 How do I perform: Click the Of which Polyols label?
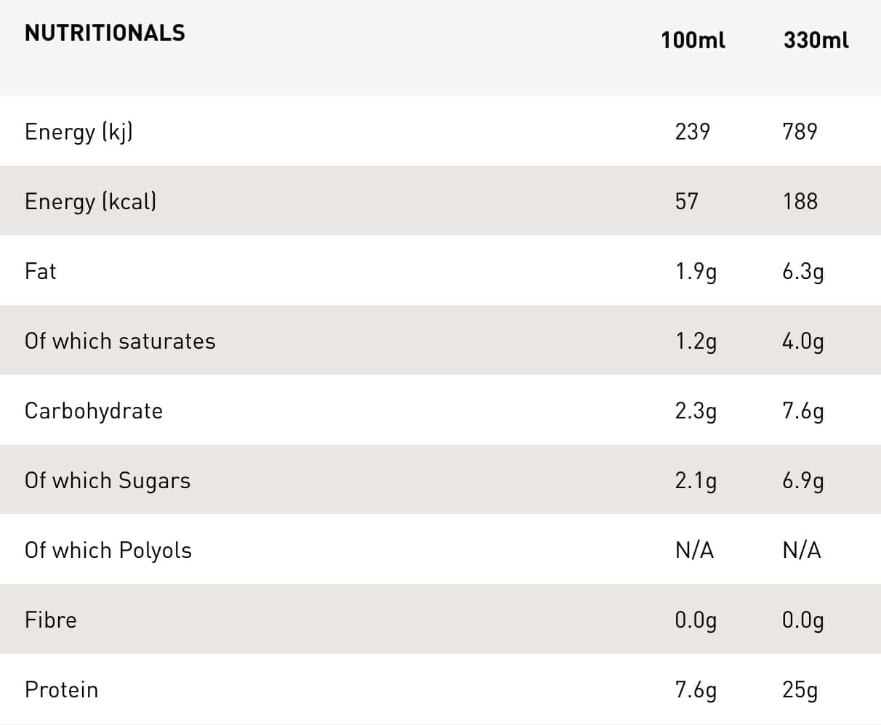(108, 550)
